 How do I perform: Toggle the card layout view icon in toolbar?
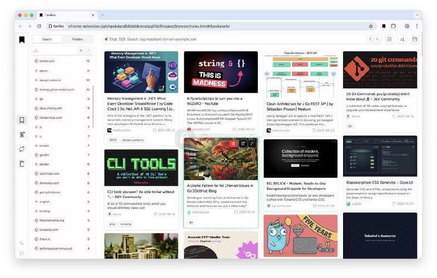(389, 39)
